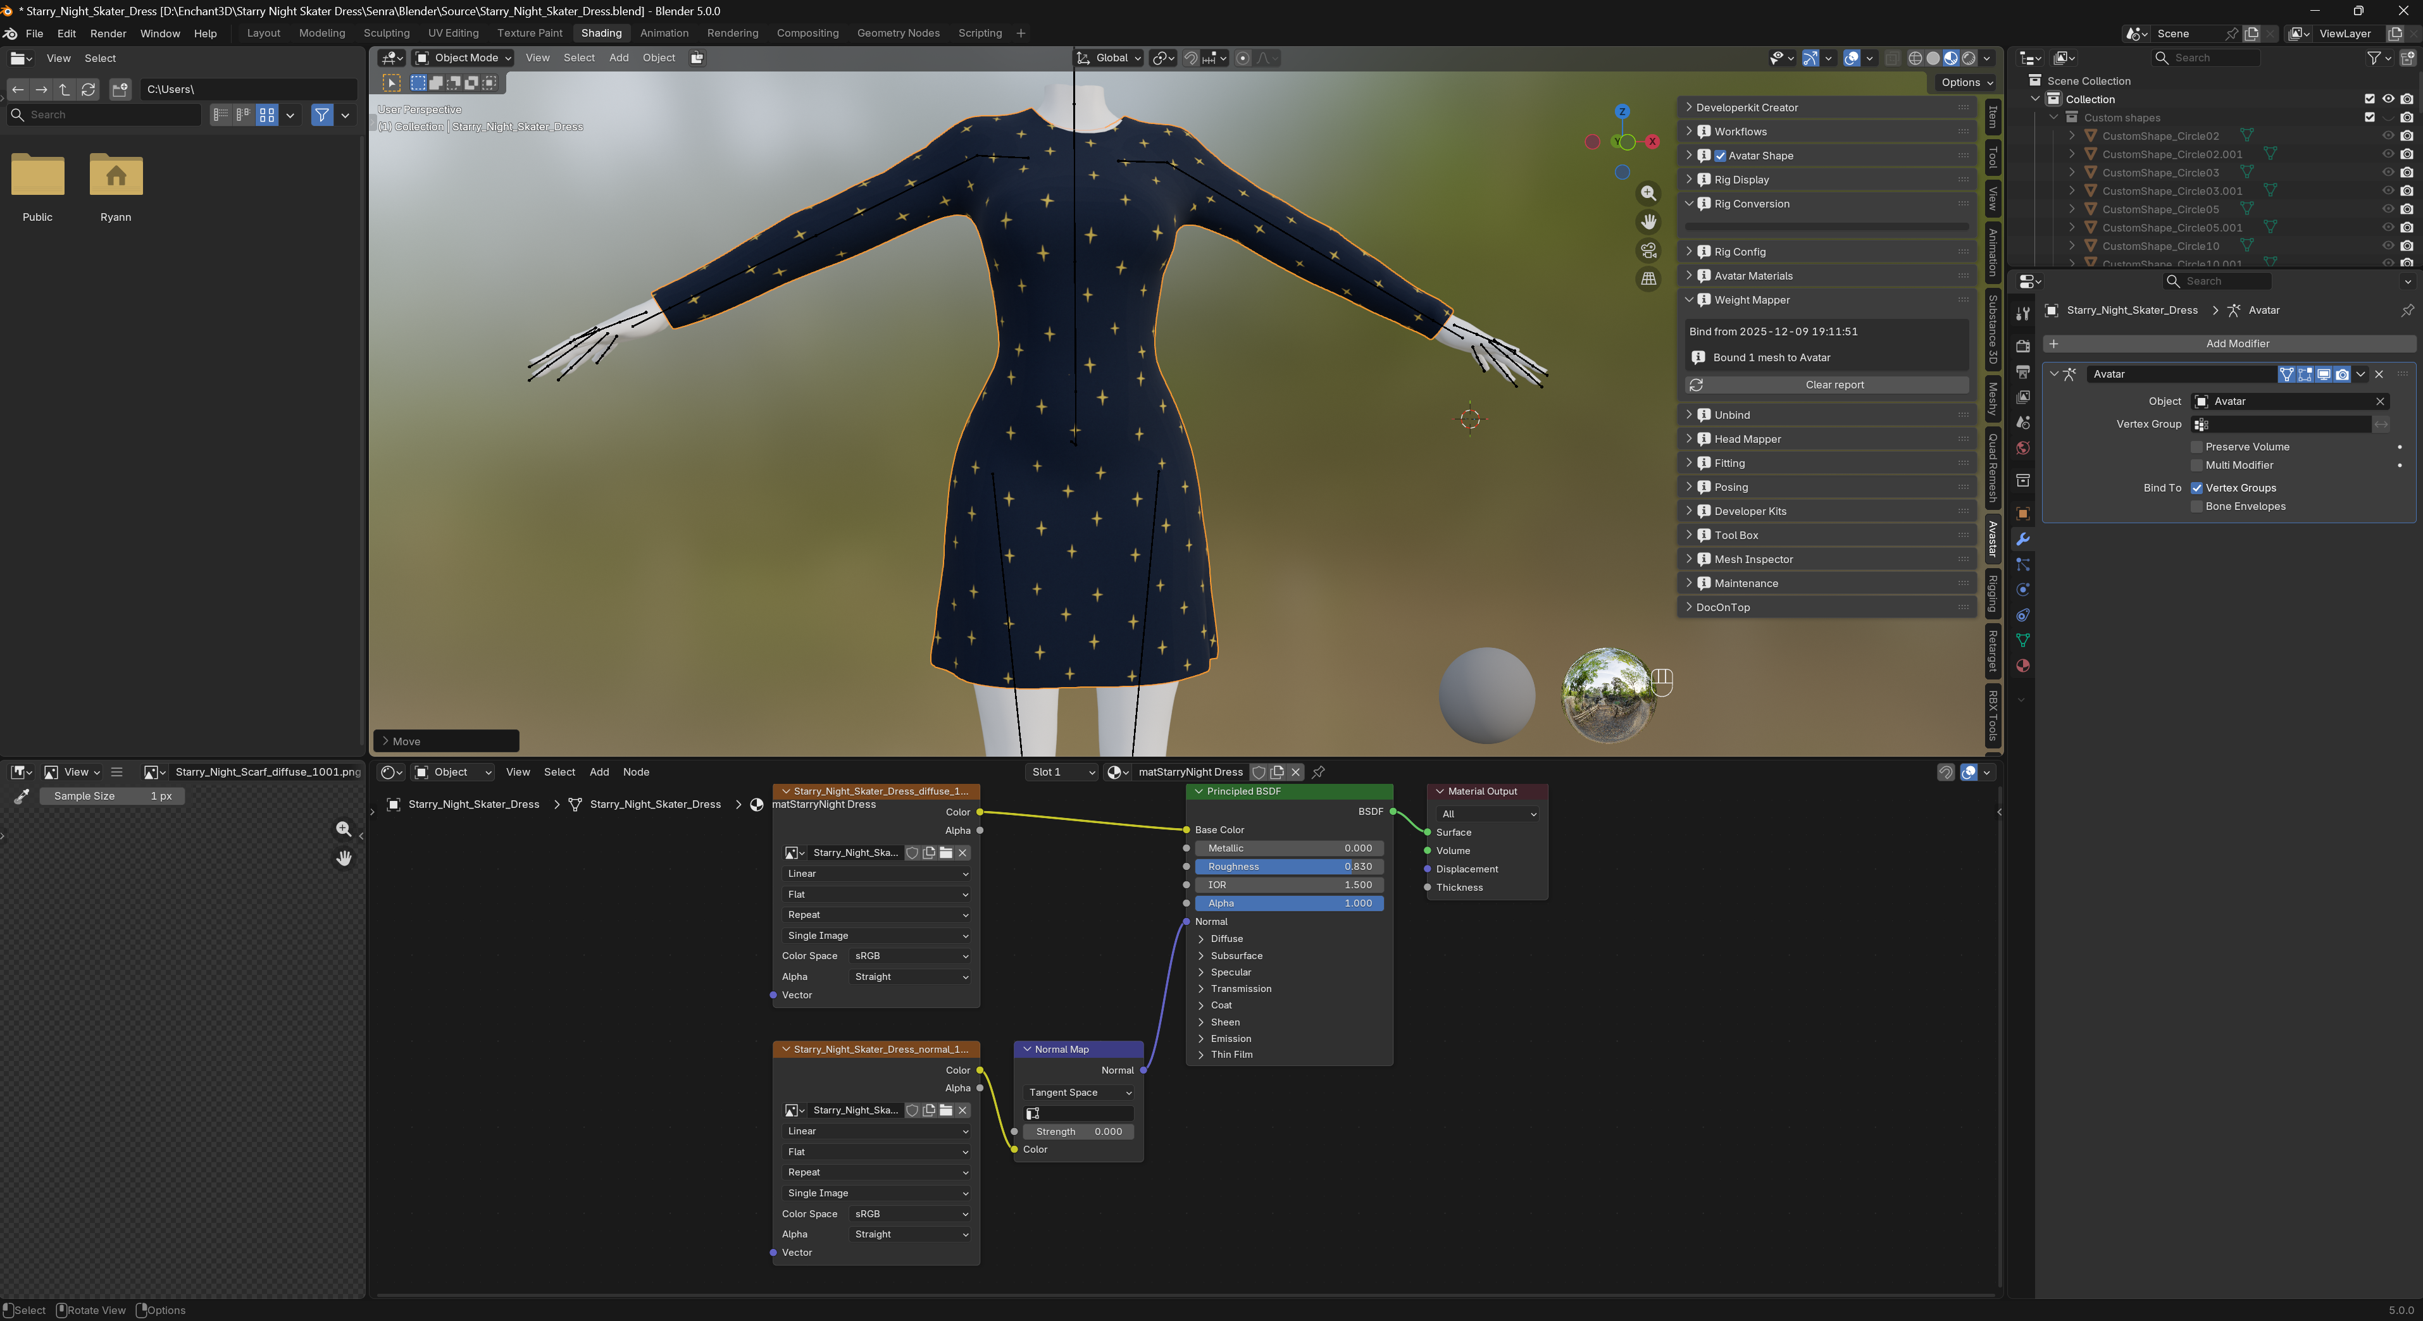Click the refresh icon in file browser
2423x1321 pixels.
(89, 89)
